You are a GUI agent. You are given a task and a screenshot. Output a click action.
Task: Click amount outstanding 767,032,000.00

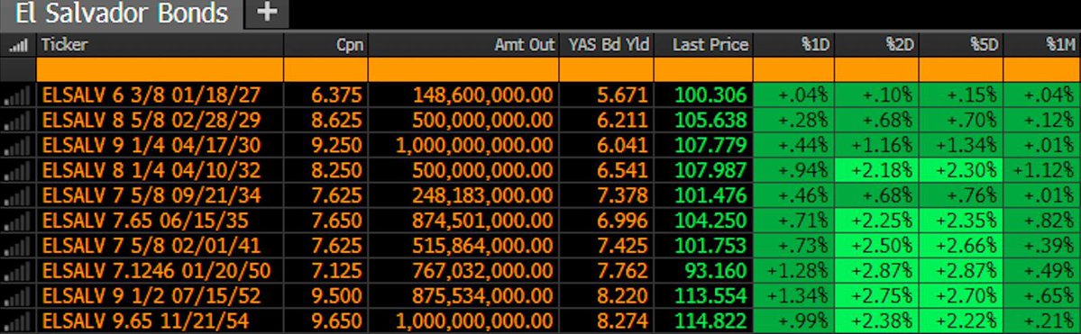(483, 271)
